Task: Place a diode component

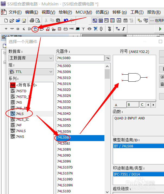Action: click(18, 29)
